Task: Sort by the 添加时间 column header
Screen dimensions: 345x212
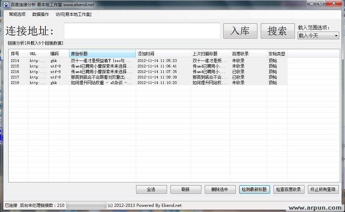Action: tap(163, 54)
